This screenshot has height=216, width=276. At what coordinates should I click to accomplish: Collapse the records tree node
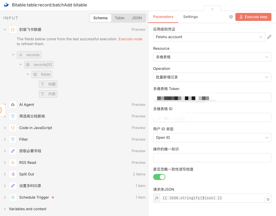tap(13, 55)
